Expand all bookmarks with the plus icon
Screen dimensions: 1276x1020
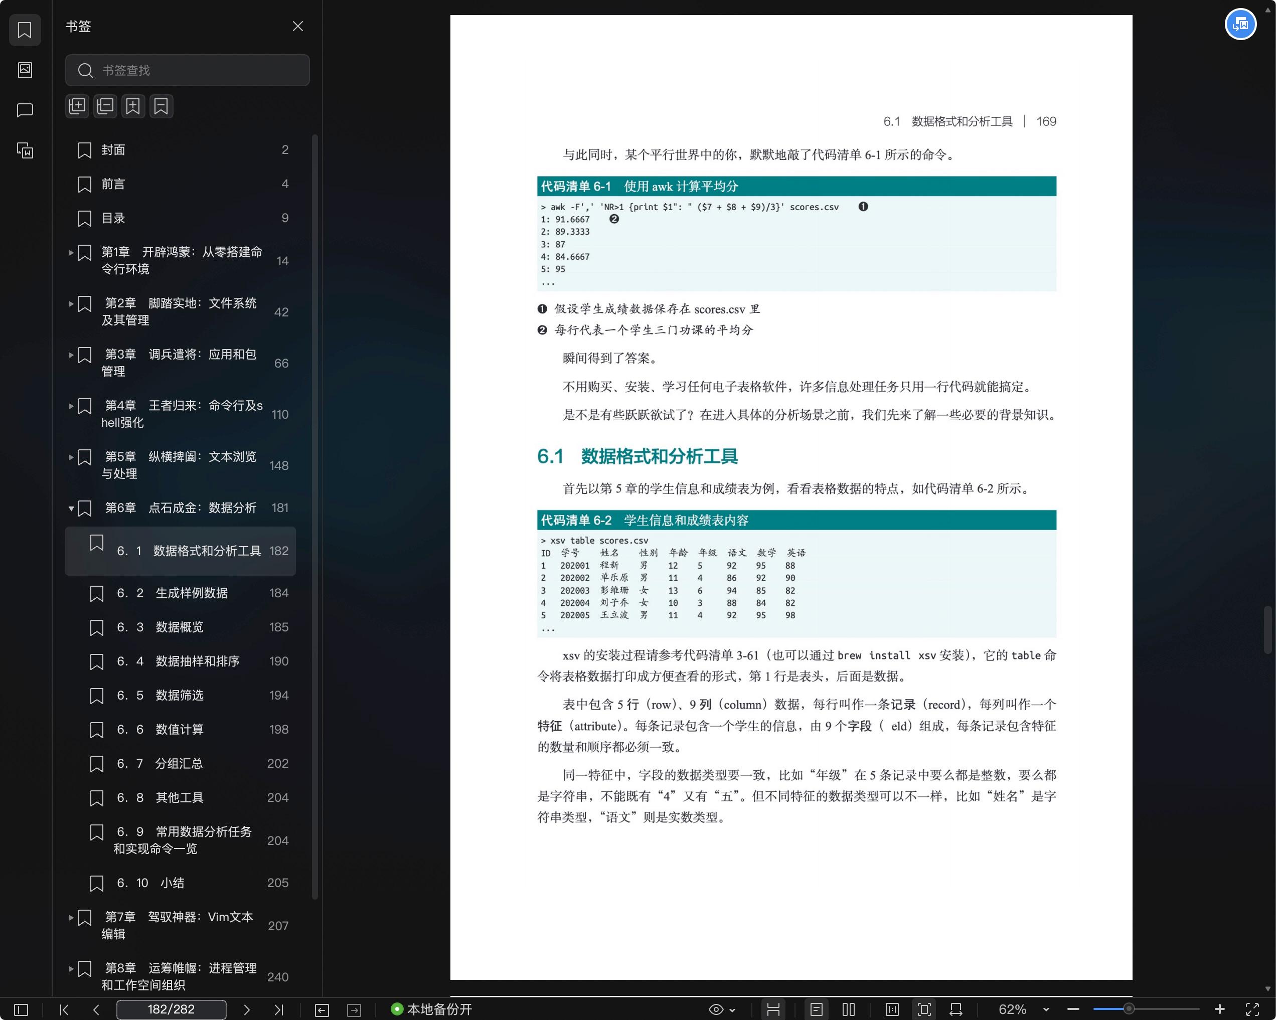tap(77, 106)
